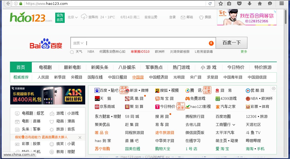Click the 今日特价 T icon link
The height and width of the screenshot is (159, 290).
pos(157,107)
